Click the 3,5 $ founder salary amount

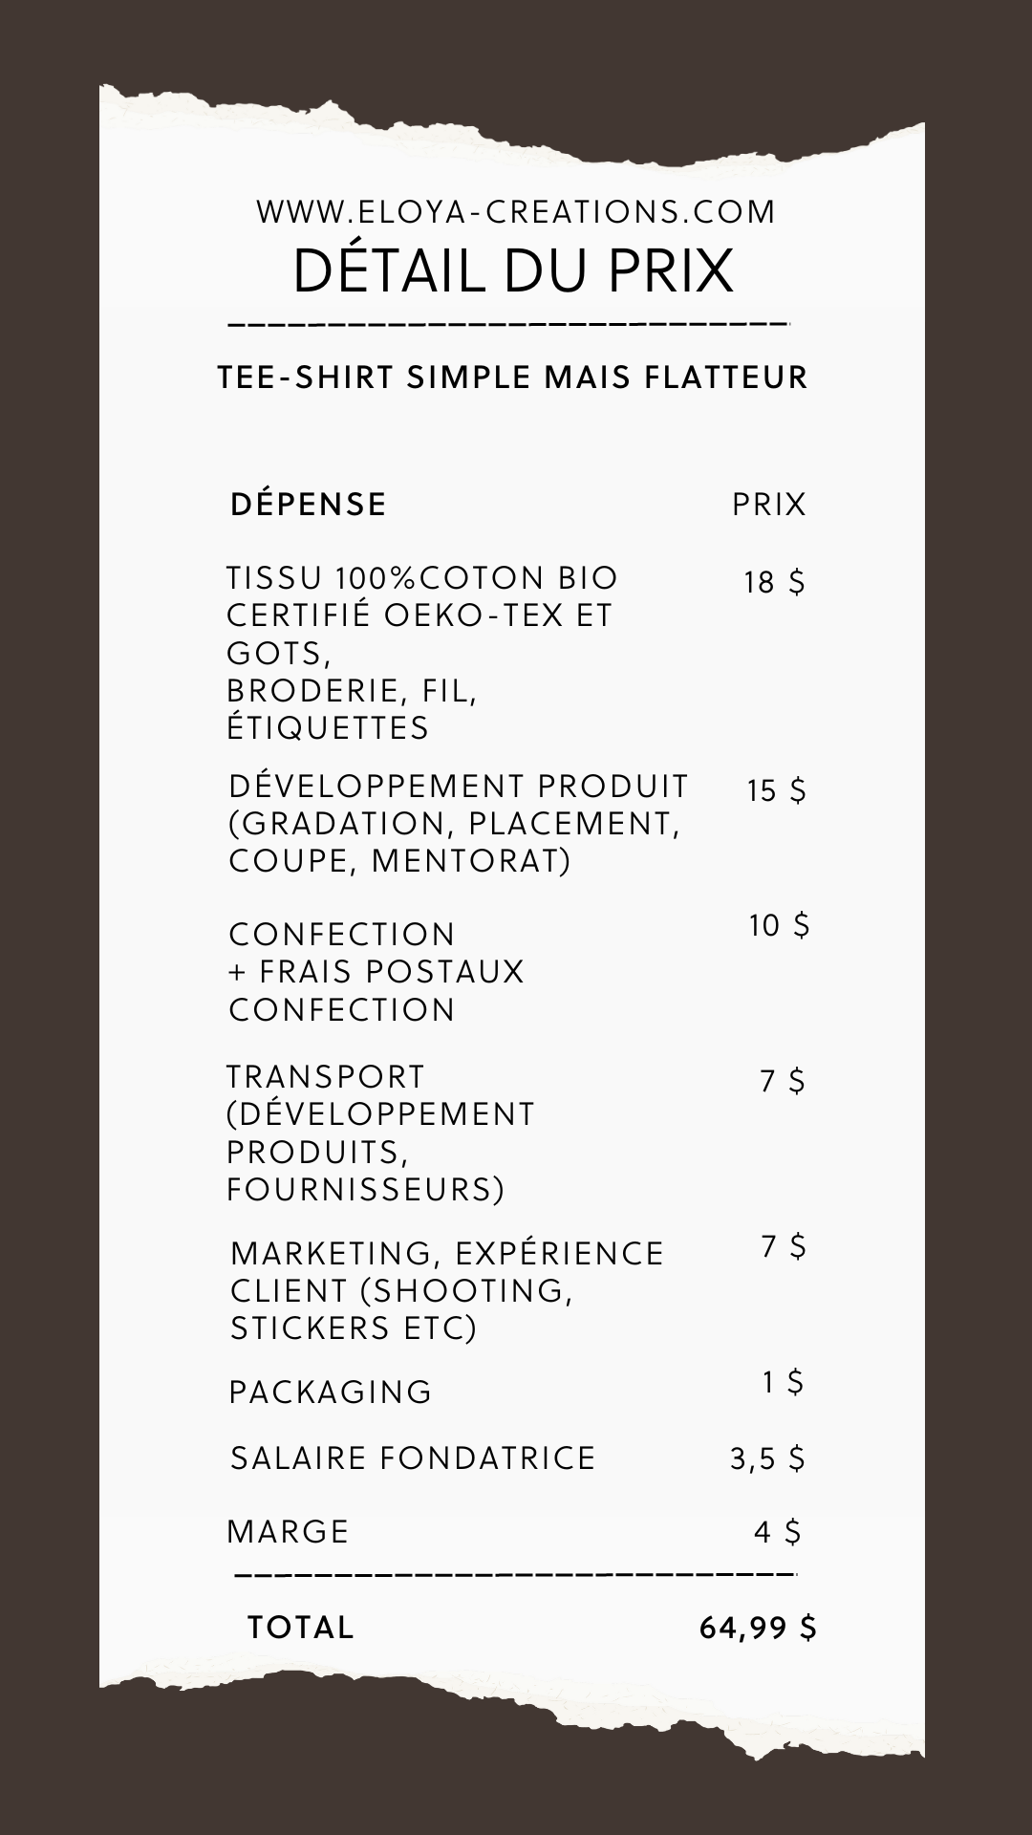(x=767, y=1459)
